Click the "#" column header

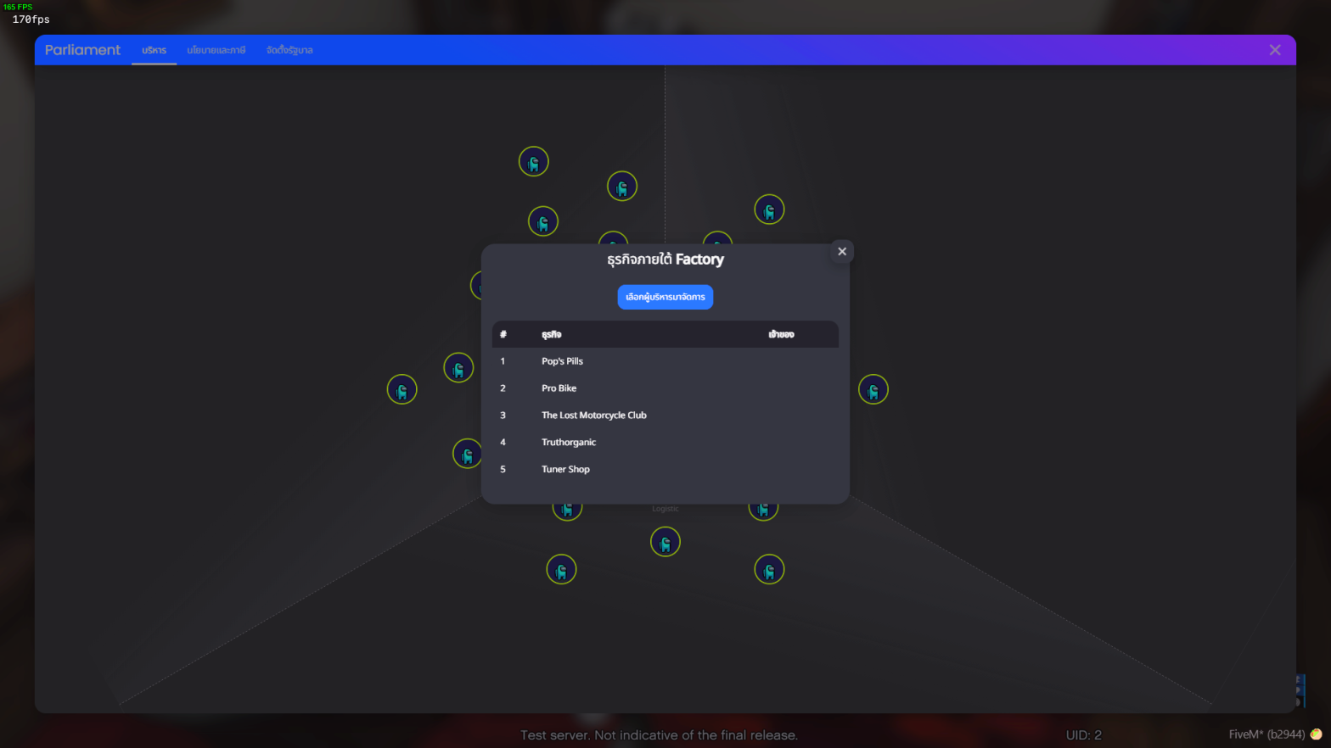pos(503,334)
